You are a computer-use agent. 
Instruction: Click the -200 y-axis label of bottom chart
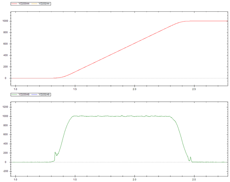pos(5,171)
